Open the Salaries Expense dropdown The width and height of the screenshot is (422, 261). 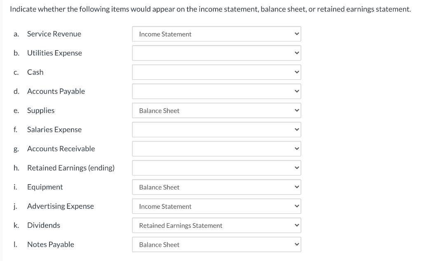(216, 129)
